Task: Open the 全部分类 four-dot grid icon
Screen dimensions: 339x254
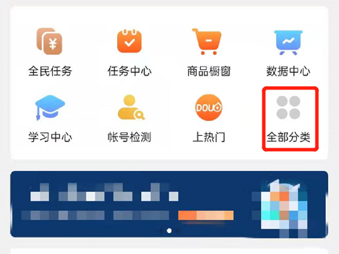Action: [x=289, y=108]
